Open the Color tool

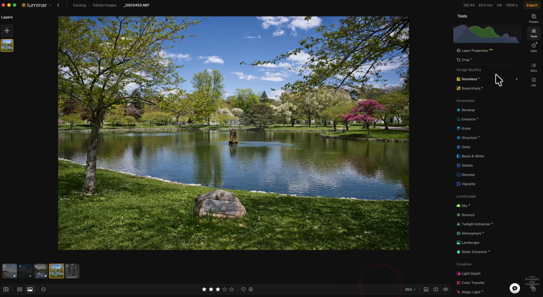[463, 147]
